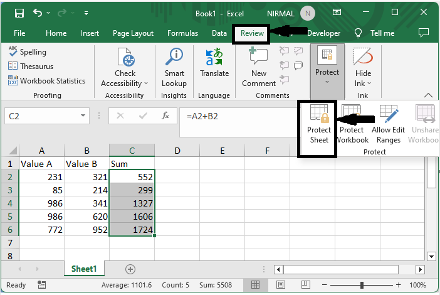Screen dimensions: 440x295
Task: Open the Name Box dropdown arrow
Action: 83,115
